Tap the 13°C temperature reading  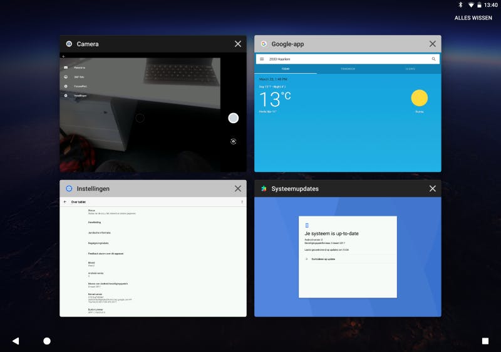[275, 99]
